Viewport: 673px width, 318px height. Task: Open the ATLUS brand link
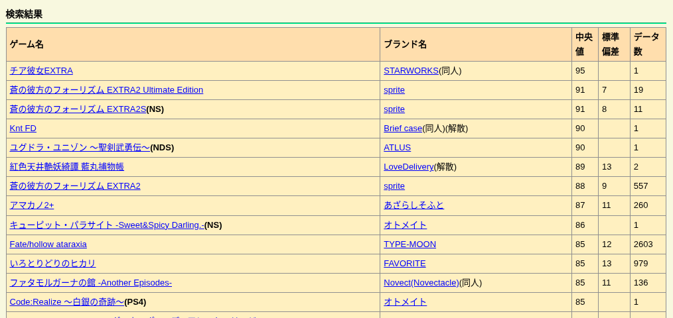pos(397,148)
